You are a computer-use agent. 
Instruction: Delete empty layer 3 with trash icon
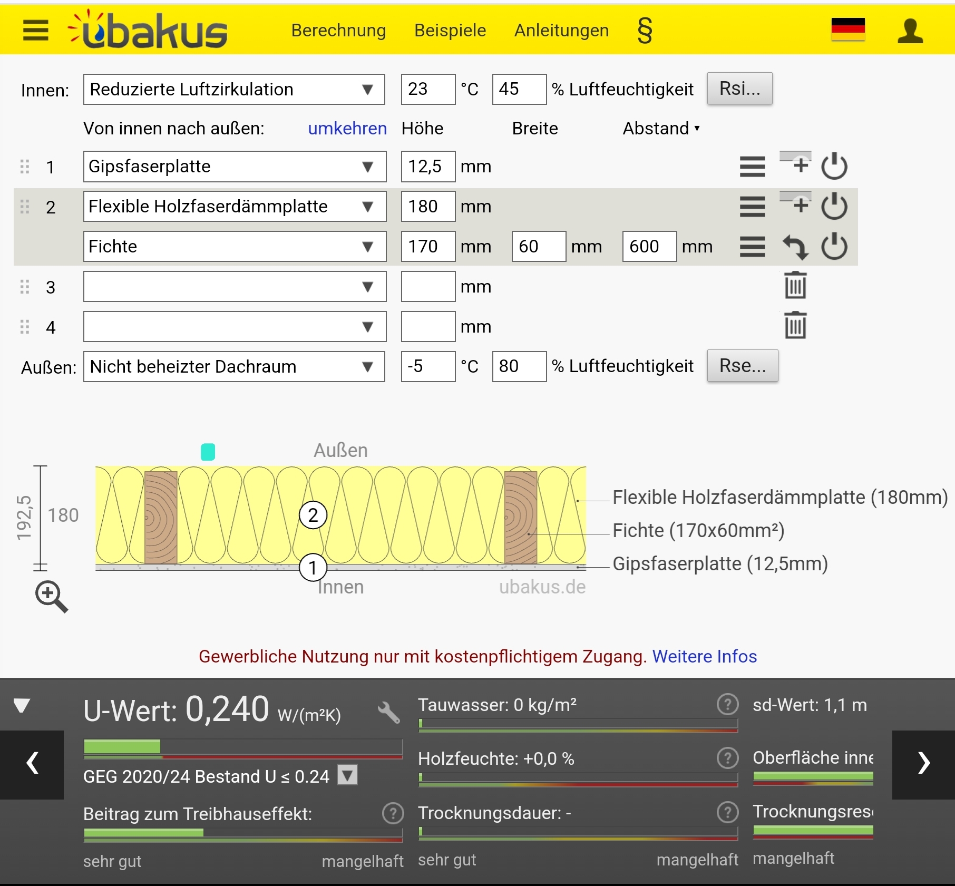[x=795, y=286]
